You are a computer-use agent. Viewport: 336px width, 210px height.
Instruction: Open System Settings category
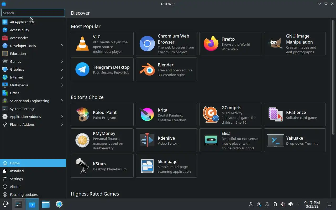tap(33, 109)
